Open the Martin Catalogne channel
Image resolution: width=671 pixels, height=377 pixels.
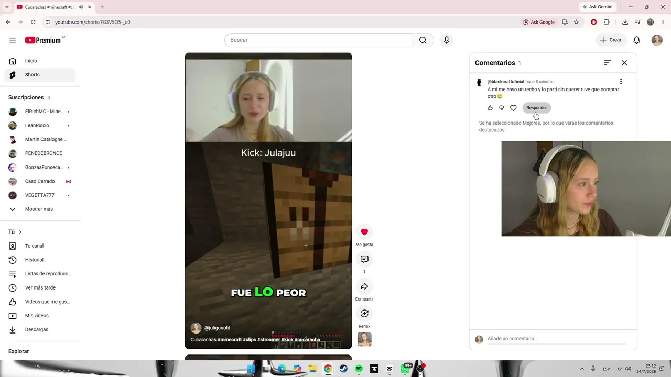(x=39, y=140)
